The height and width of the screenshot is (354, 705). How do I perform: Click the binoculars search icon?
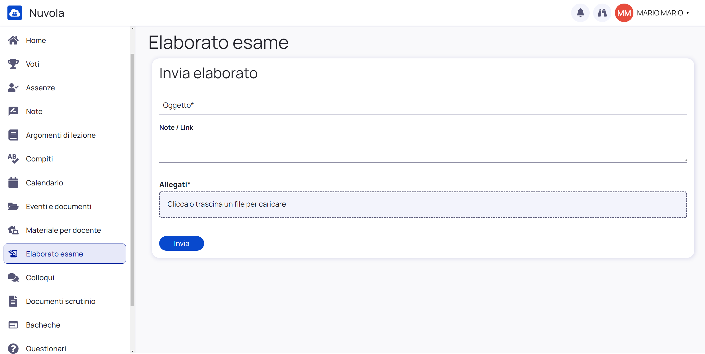tap(602, 13)
